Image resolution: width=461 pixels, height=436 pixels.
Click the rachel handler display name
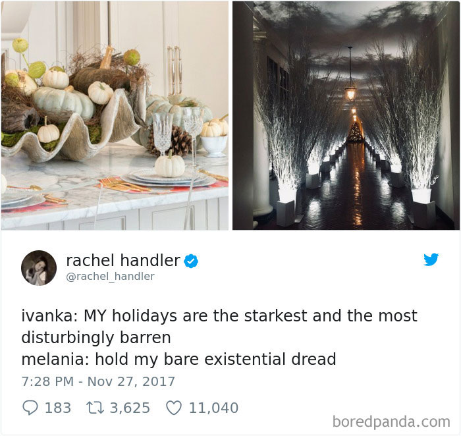click(x=123, y=261)
